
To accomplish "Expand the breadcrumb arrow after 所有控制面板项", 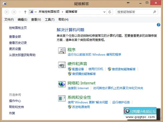I will 62,12.
